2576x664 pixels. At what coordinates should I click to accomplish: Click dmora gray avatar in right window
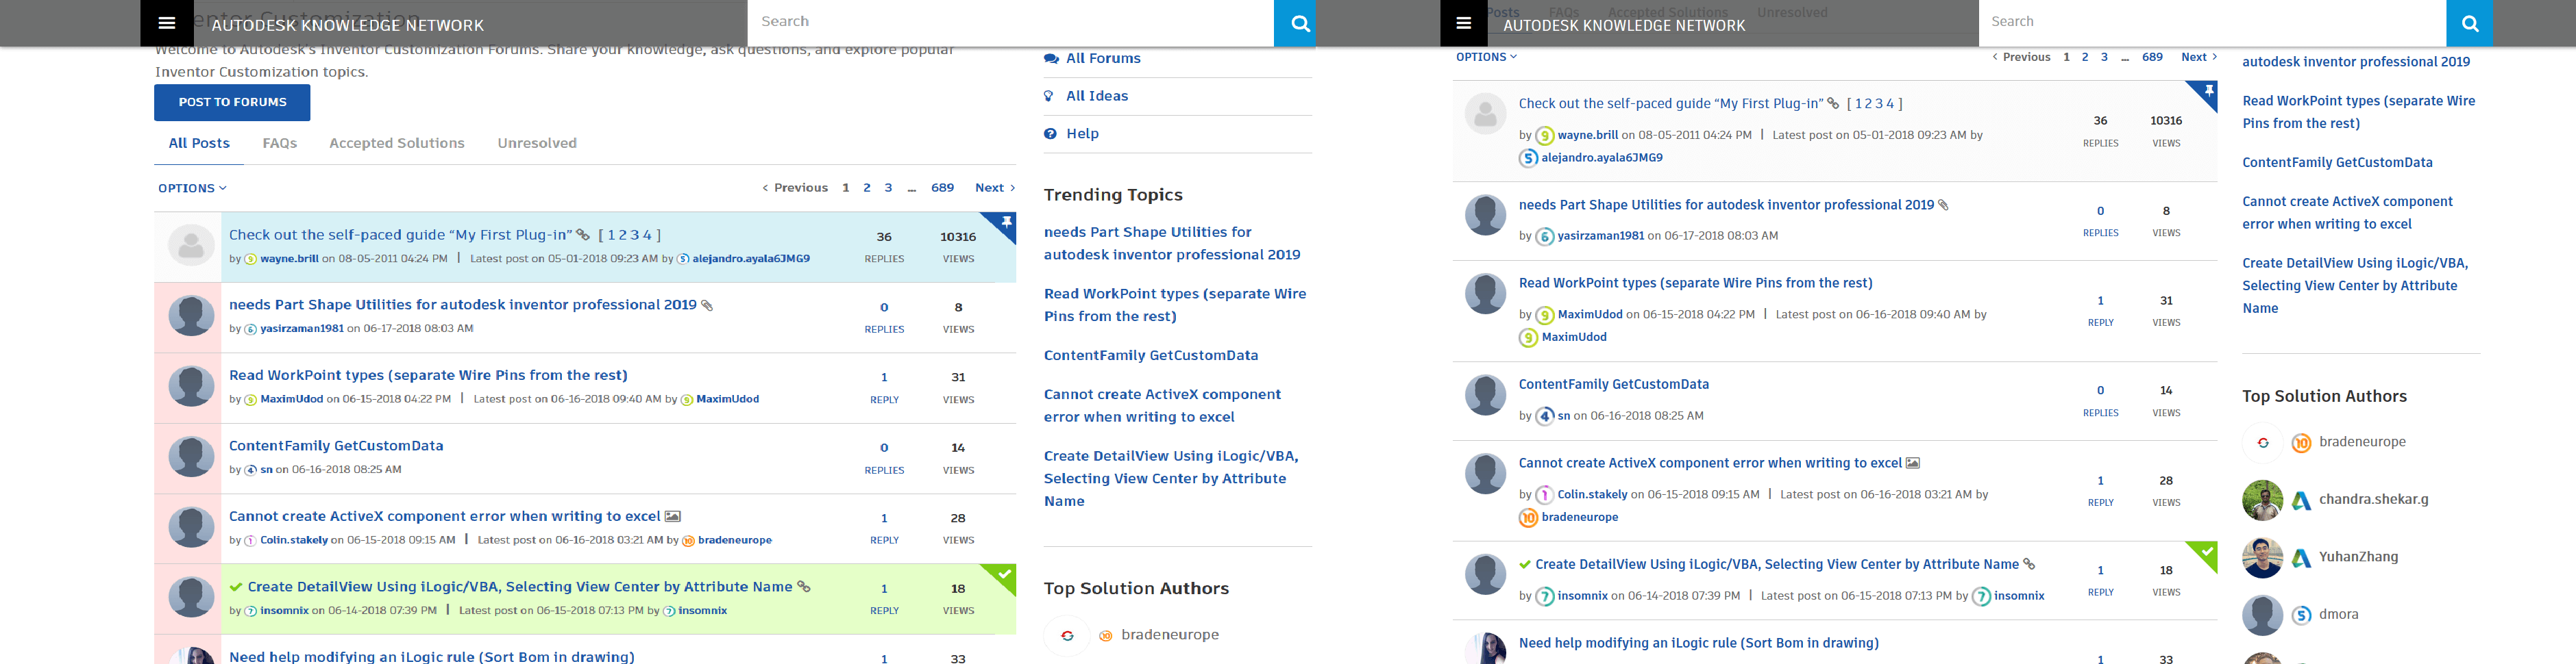pos(2262,615)
